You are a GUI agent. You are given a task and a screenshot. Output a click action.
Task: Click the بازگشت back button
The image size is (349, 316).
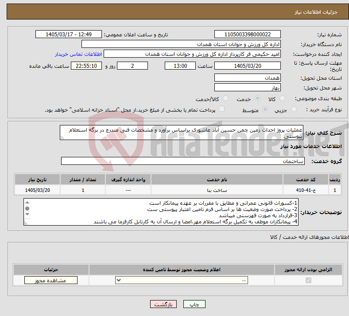(x=163, y=304)
